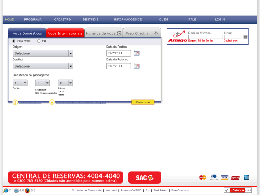Open Táxi Aéreo footer link

(x=160, y=190)
